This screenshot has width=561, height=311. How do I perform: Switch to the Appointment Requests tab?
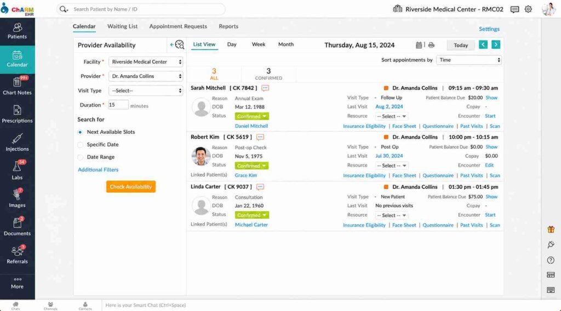(178, 26)
